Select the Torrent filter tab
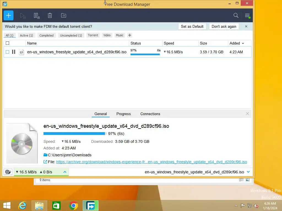Image resolution: width=282 pixels, height=211 pixels. coord(93,35)
